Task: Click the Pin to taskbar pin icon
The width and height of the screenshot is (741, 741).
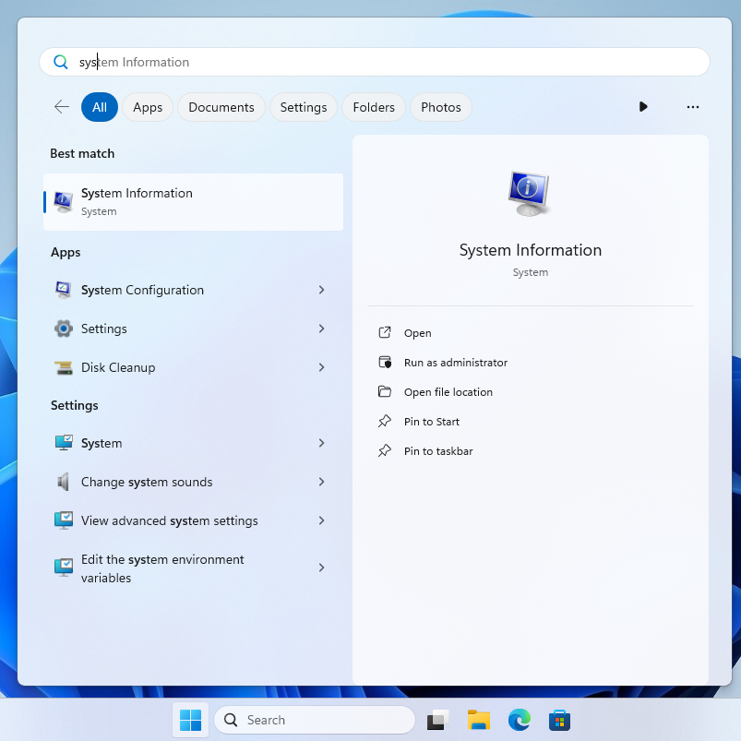Action: (x=385, y=451)
